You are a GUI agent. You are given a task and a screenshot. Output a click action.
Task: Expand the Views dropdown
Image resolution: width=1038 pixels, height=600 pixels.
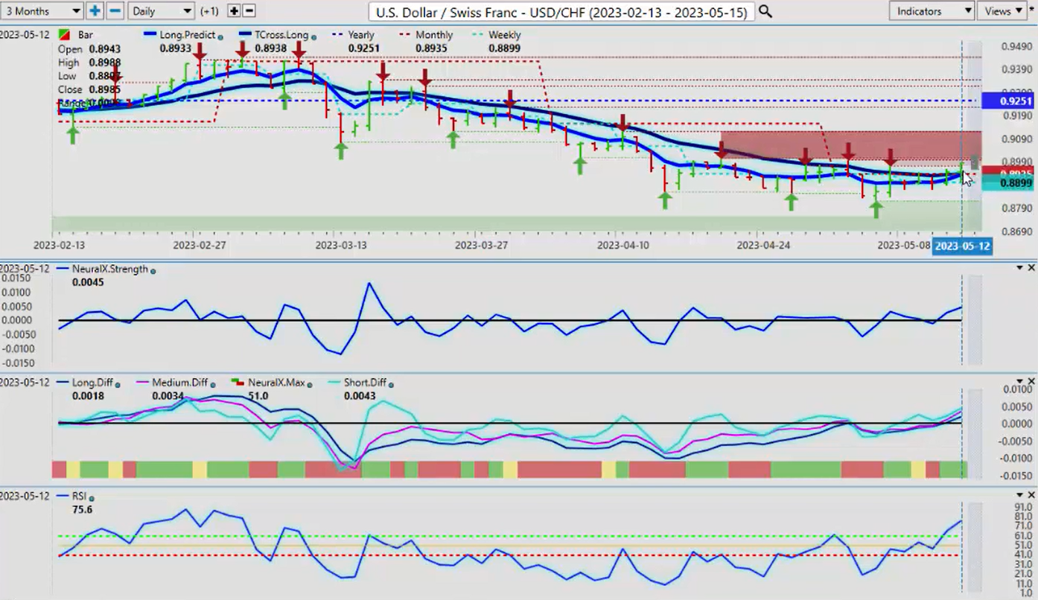[1003, 11]
